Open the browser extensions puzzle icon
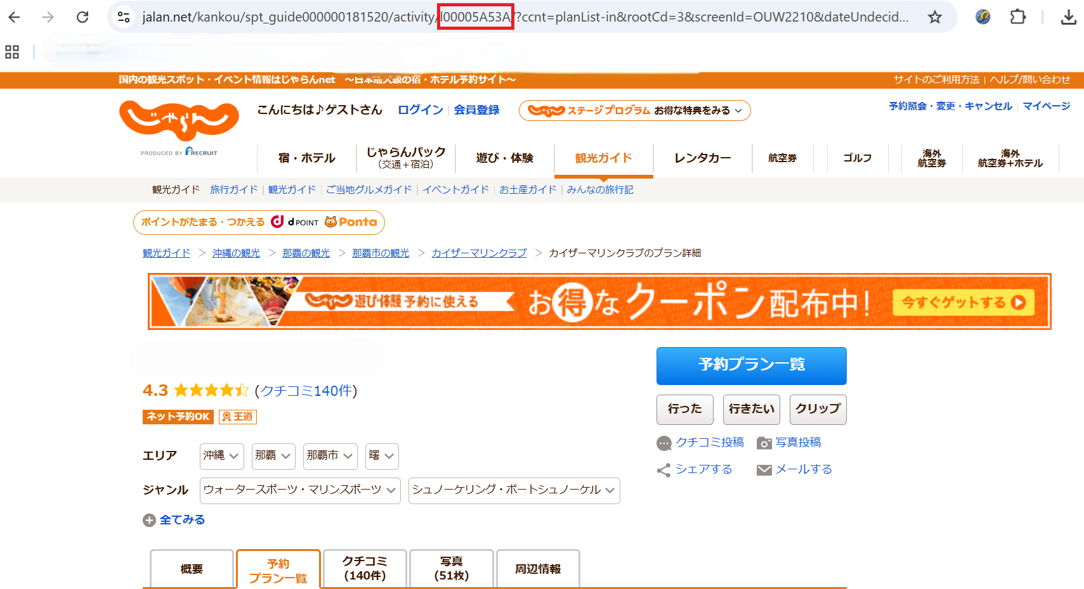Image resolution: width=1084 pixels, height=589 pixels. click(x=1017, y=17)
